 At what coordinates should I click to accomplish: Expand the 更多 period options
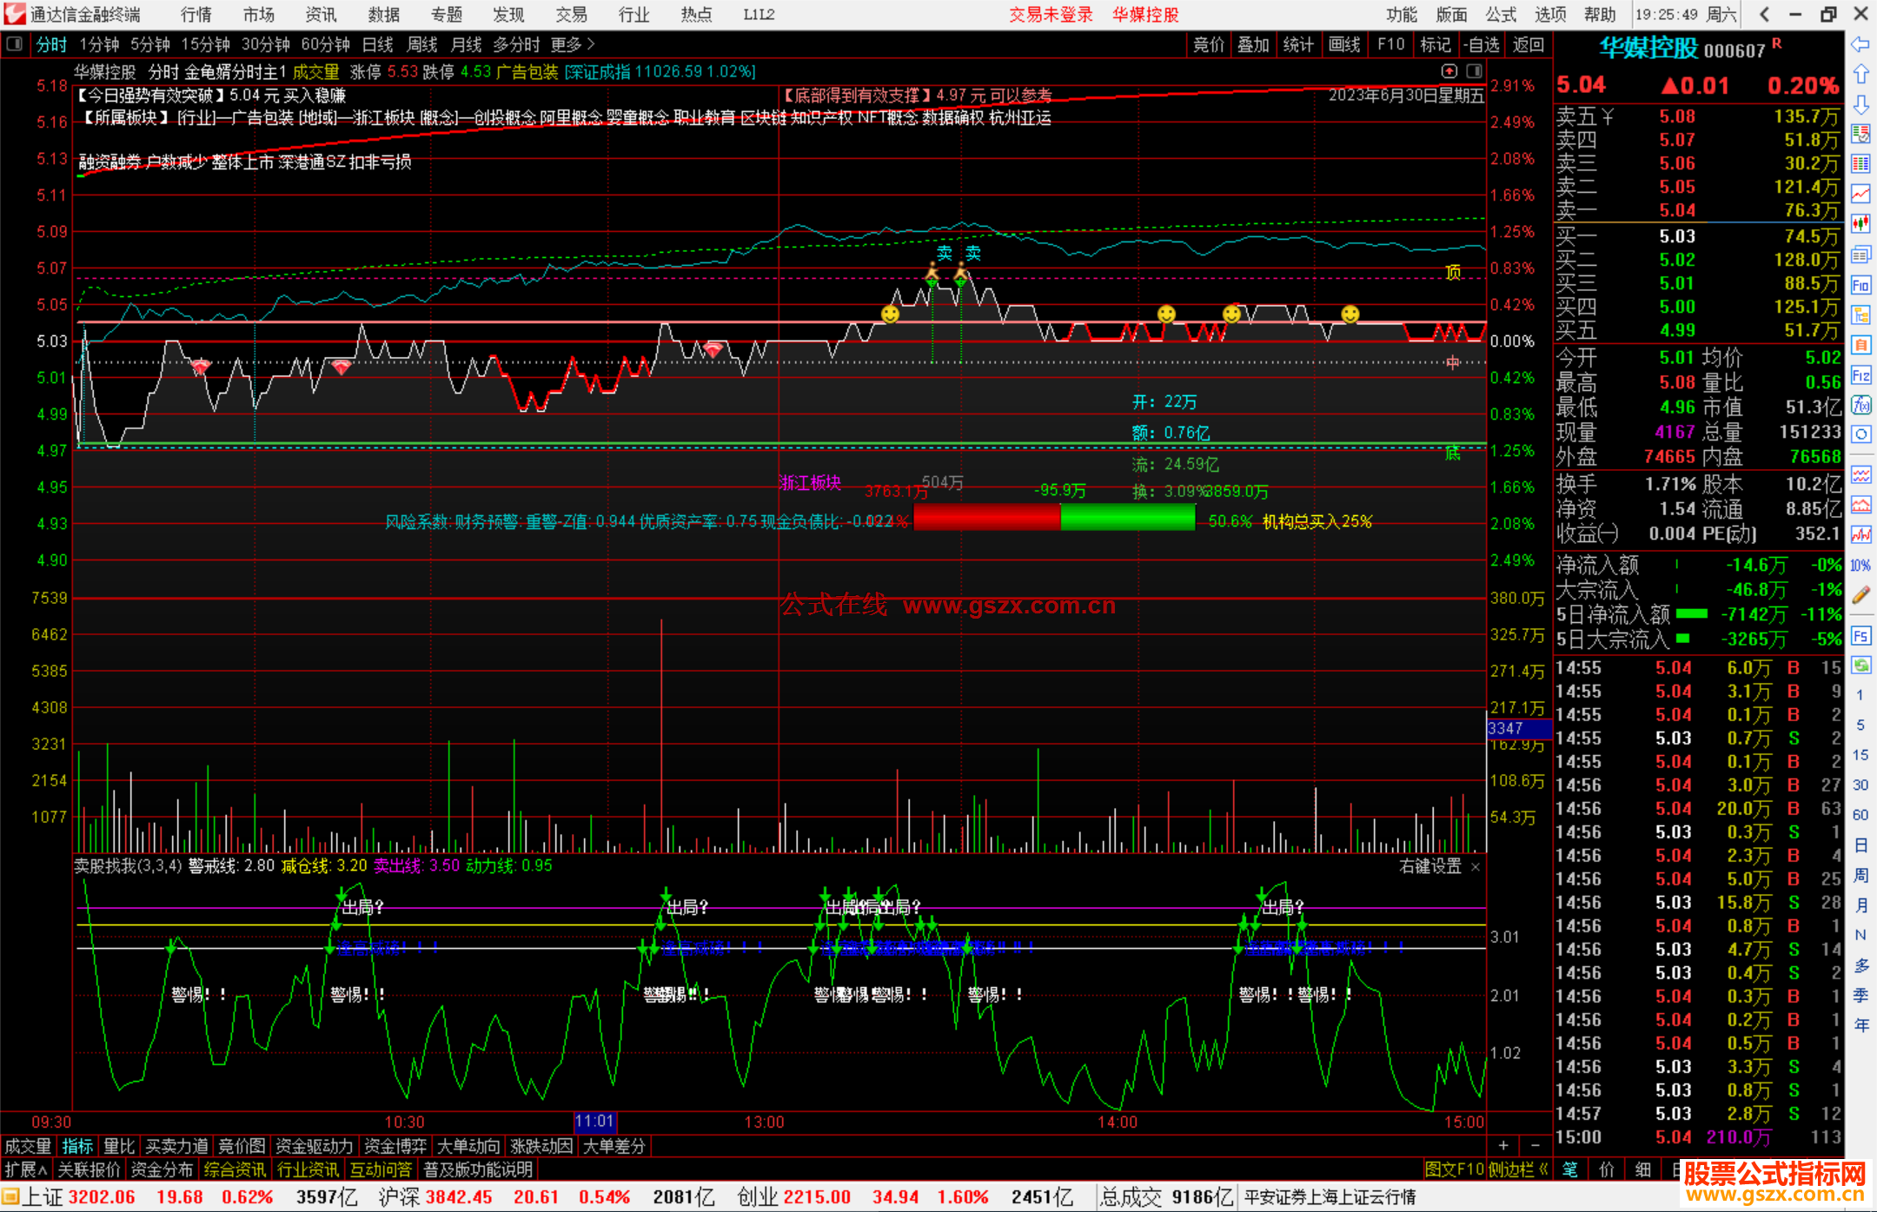pos(572,44)
